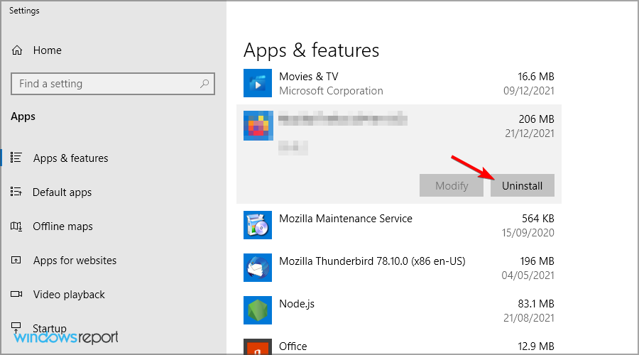
Task: Select the Startup settings item
Action: tap(50, 328)
